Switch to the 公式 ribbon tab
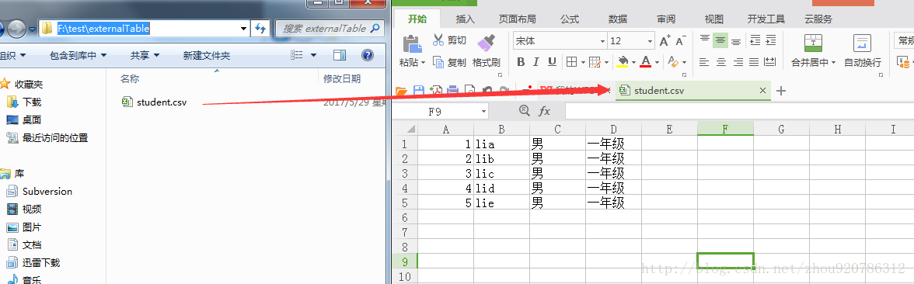914x284 pixels. click(x=570, y=19)
